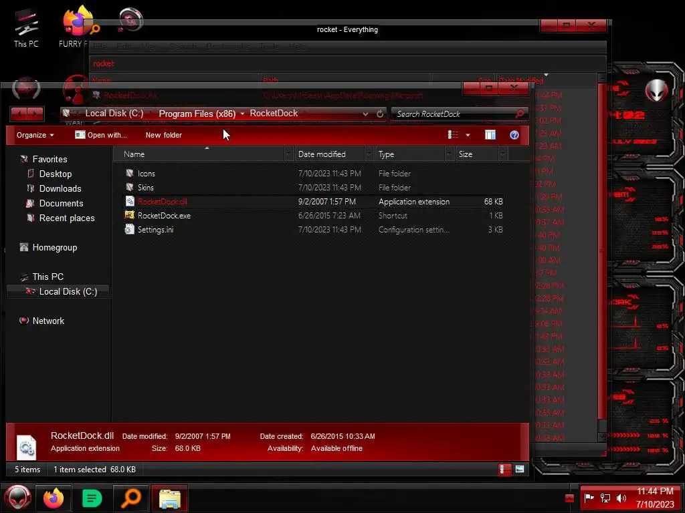Viewport: 685px width, 513px height.
Task: Open Tools menu in Everything window
Action: [269, 46]
